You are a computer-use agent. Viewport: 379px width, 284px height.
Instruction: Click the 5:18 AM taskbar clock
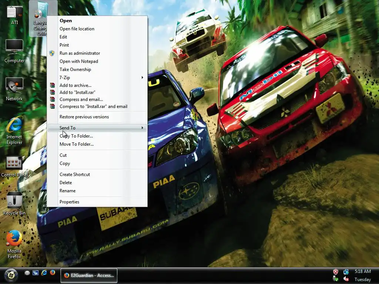tap(363, 271)
